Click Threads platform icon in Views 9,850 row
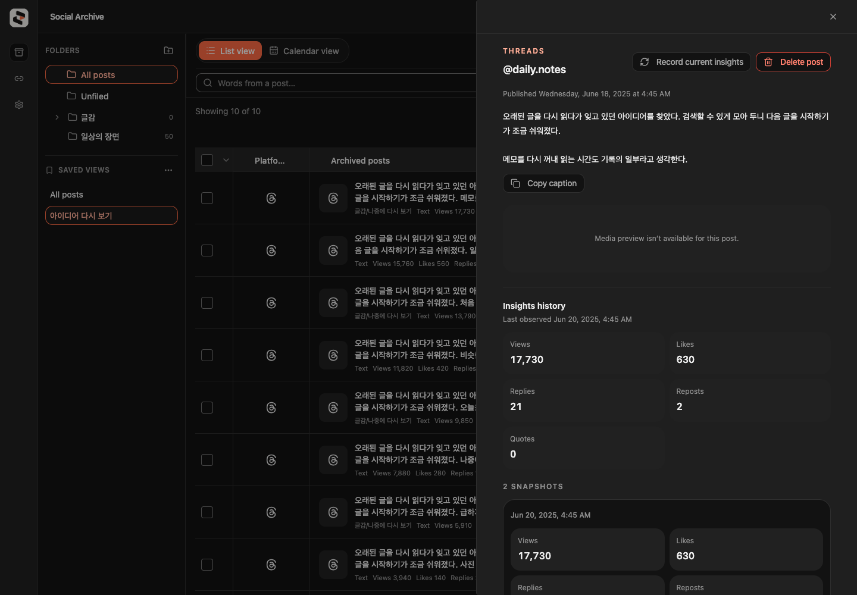The height and width of the screenshot is (595, 857). [271, 408]
